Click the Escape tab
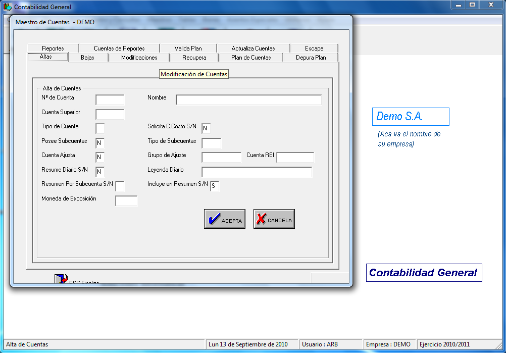The height and width of the screenshot is (353, 506). click(x=314, y=48)
